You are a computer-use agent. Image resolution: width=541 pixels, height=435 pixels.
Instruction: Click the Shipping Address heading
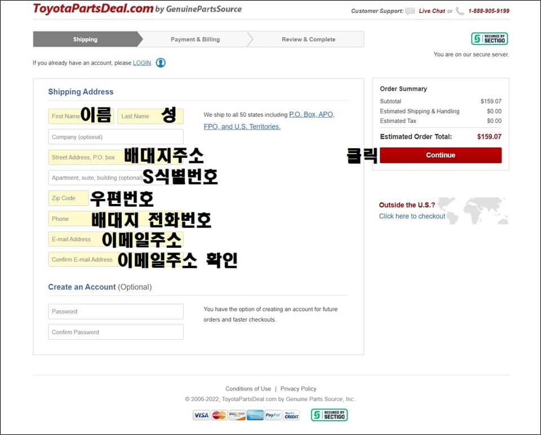click(x=81, y=92)
